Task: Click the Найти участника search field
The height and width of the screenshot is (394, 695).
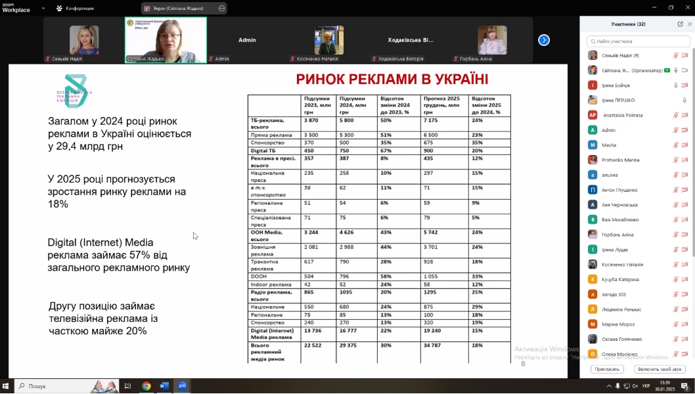Action: 639,41
